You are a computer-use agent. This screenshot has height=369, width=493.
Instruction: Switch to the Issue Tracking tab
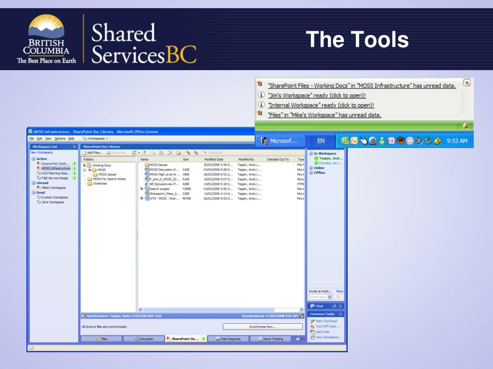(271, 339)
